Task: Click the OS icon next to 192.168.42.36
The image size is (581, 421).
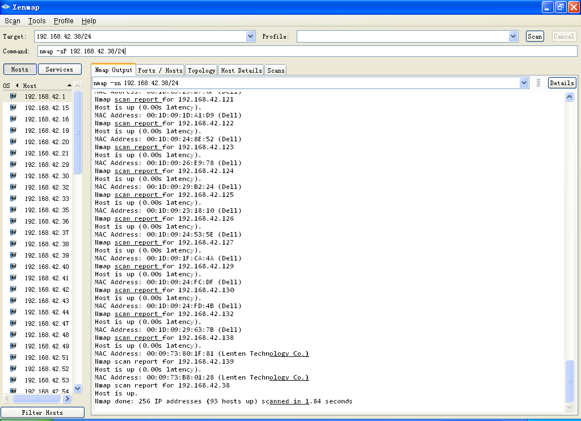Action: click(13, 221)
